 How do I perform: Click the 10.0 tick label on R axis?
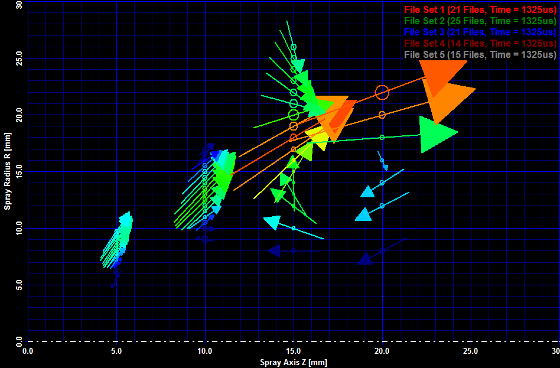[x=19, y=229]
